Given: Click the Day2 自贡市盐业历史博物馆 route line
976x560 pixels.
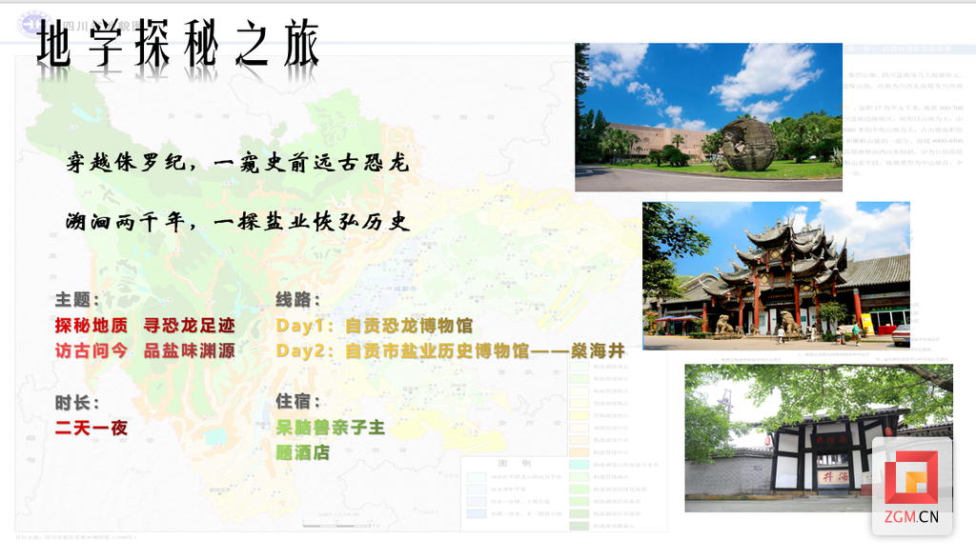Looking at the screenshot, I should tap(450, 350).
